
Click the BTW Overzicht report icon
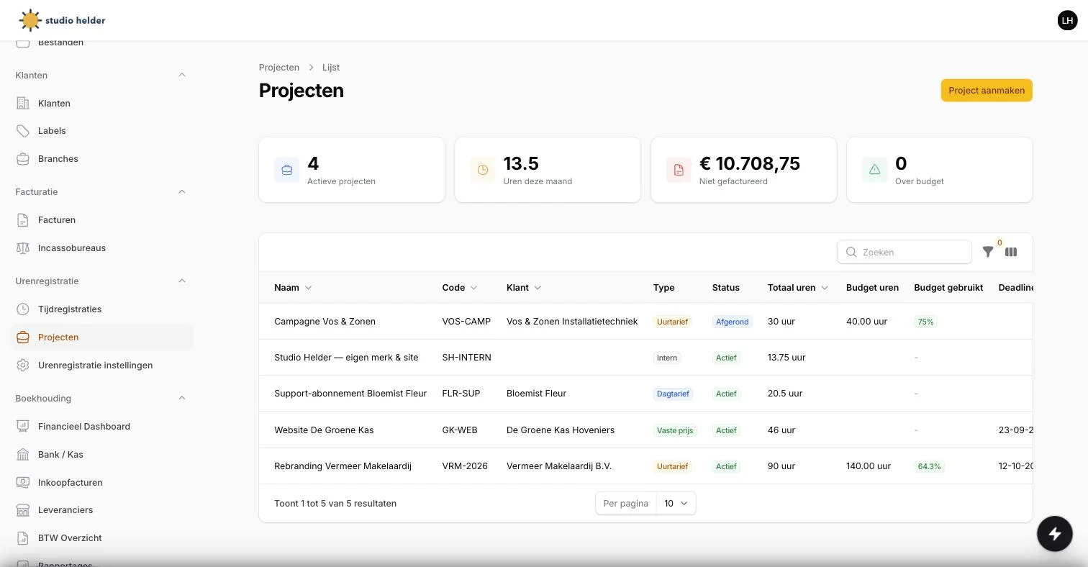pos(23,538)
